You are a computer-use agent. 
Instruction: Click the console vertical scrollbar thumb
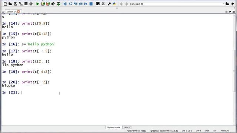[x=234, y=71]
